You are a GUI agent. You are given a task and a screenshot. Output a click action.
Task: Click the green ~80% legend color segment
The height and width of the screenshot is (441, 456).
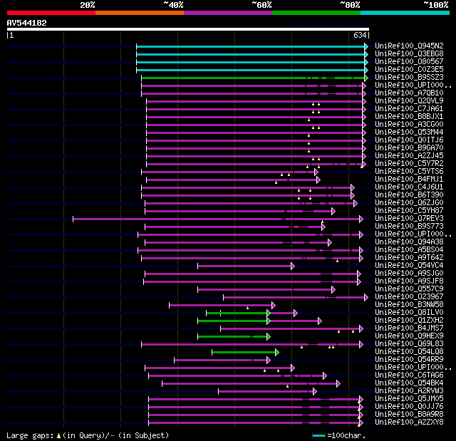point(316,13)
